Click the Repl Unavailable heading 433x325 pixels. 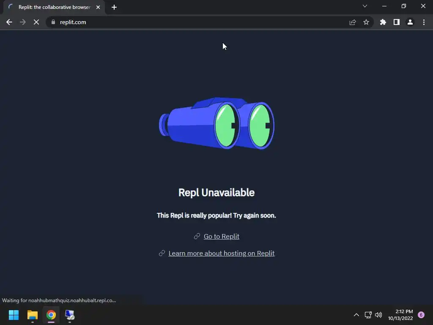pos(216,193)
